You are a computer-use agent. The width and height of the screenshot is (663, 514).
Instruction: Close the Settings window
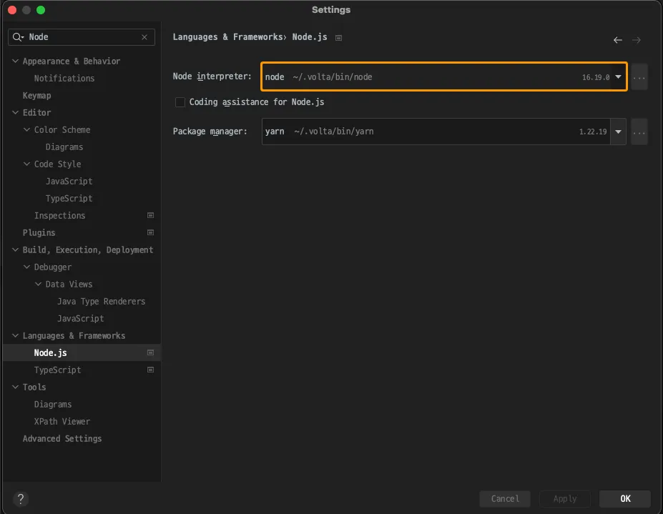coord(12,10)
